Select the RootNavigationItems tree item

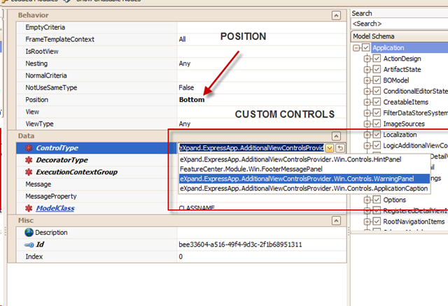(414, 221)
